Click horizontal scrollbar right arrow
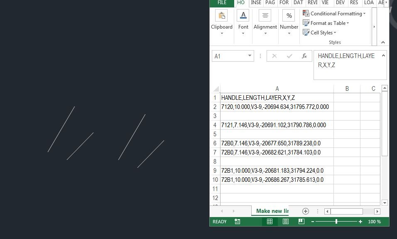Screen dimensions: 397x239 (x=377, y=211)
